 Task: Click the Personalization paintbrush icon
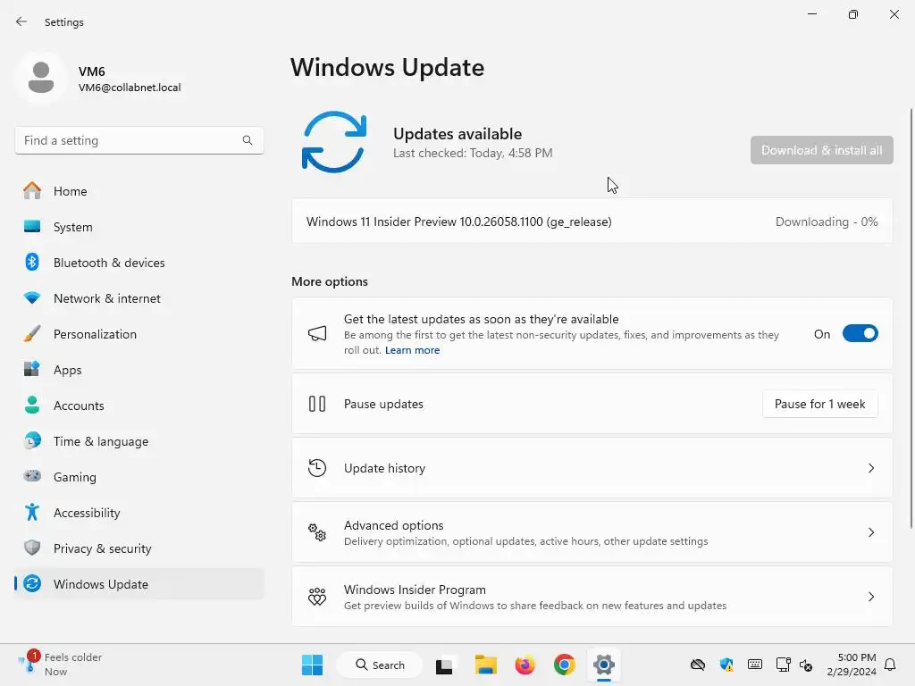[32, 334]
